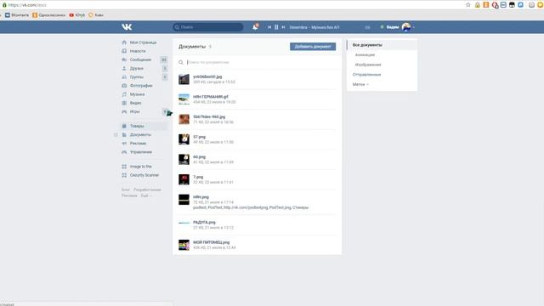Image resolution: width=544 pixels, height=306 pixels.
Task: Open the РАДУГА.png document
Action: coord(204,223)
